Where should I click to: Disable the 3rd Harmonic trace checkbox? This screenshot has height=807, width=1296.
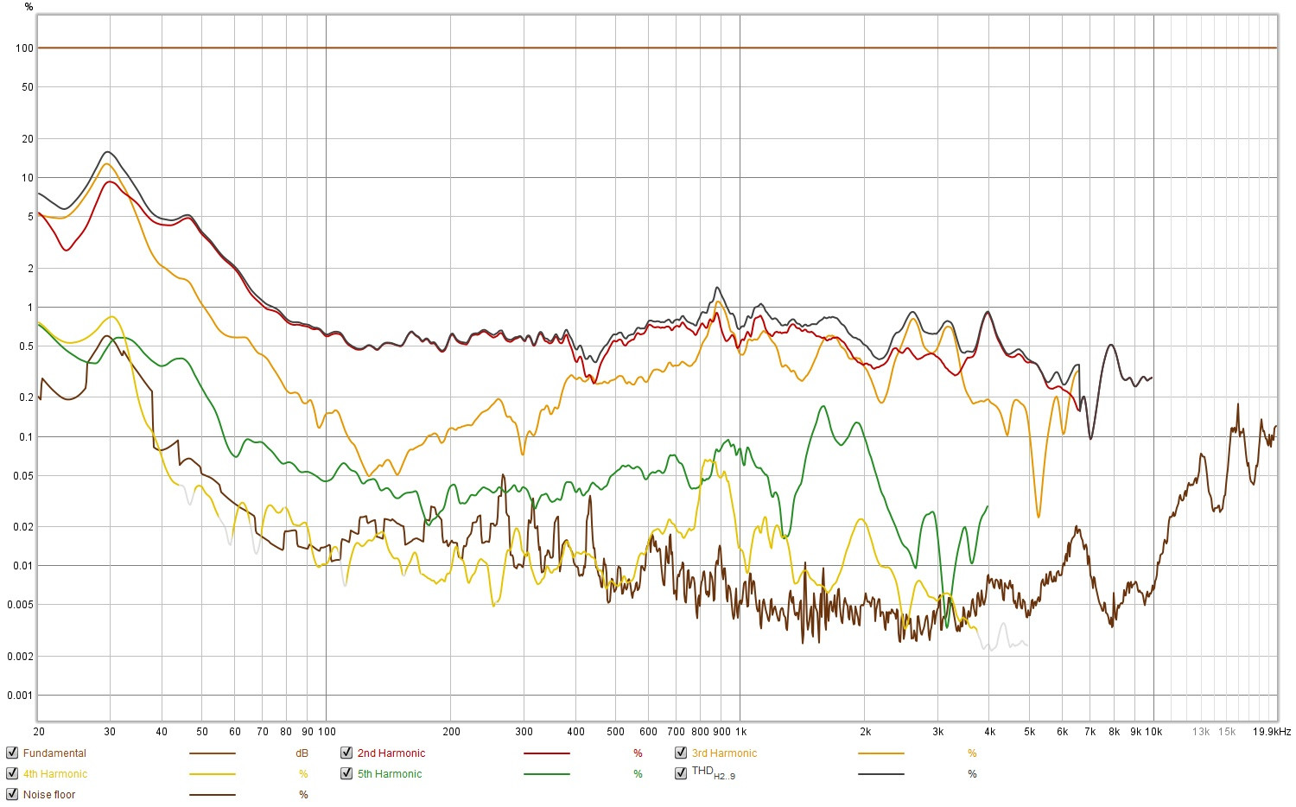click(x=681, y=753)
